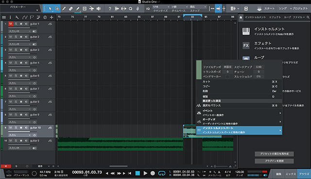Open the inspector i icon
The image size is (311, 179).
pos(10,18)
